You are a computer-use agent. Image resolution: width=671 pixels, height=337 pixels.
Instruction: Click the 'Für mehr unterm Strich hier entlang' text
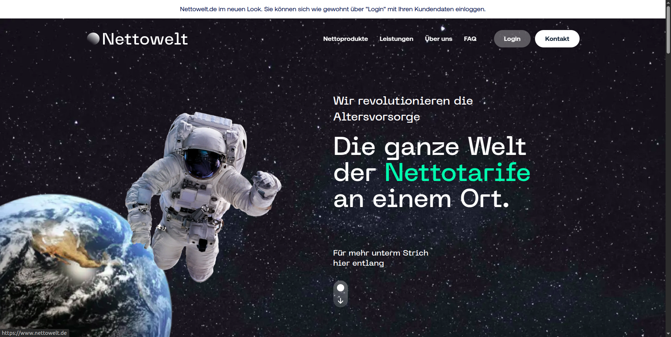380,258
